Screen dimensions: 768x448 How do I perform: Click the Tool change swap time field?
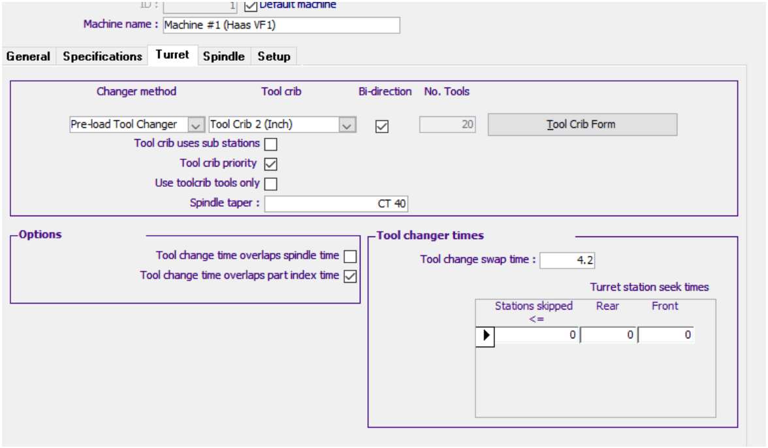[x=567, y=260]
